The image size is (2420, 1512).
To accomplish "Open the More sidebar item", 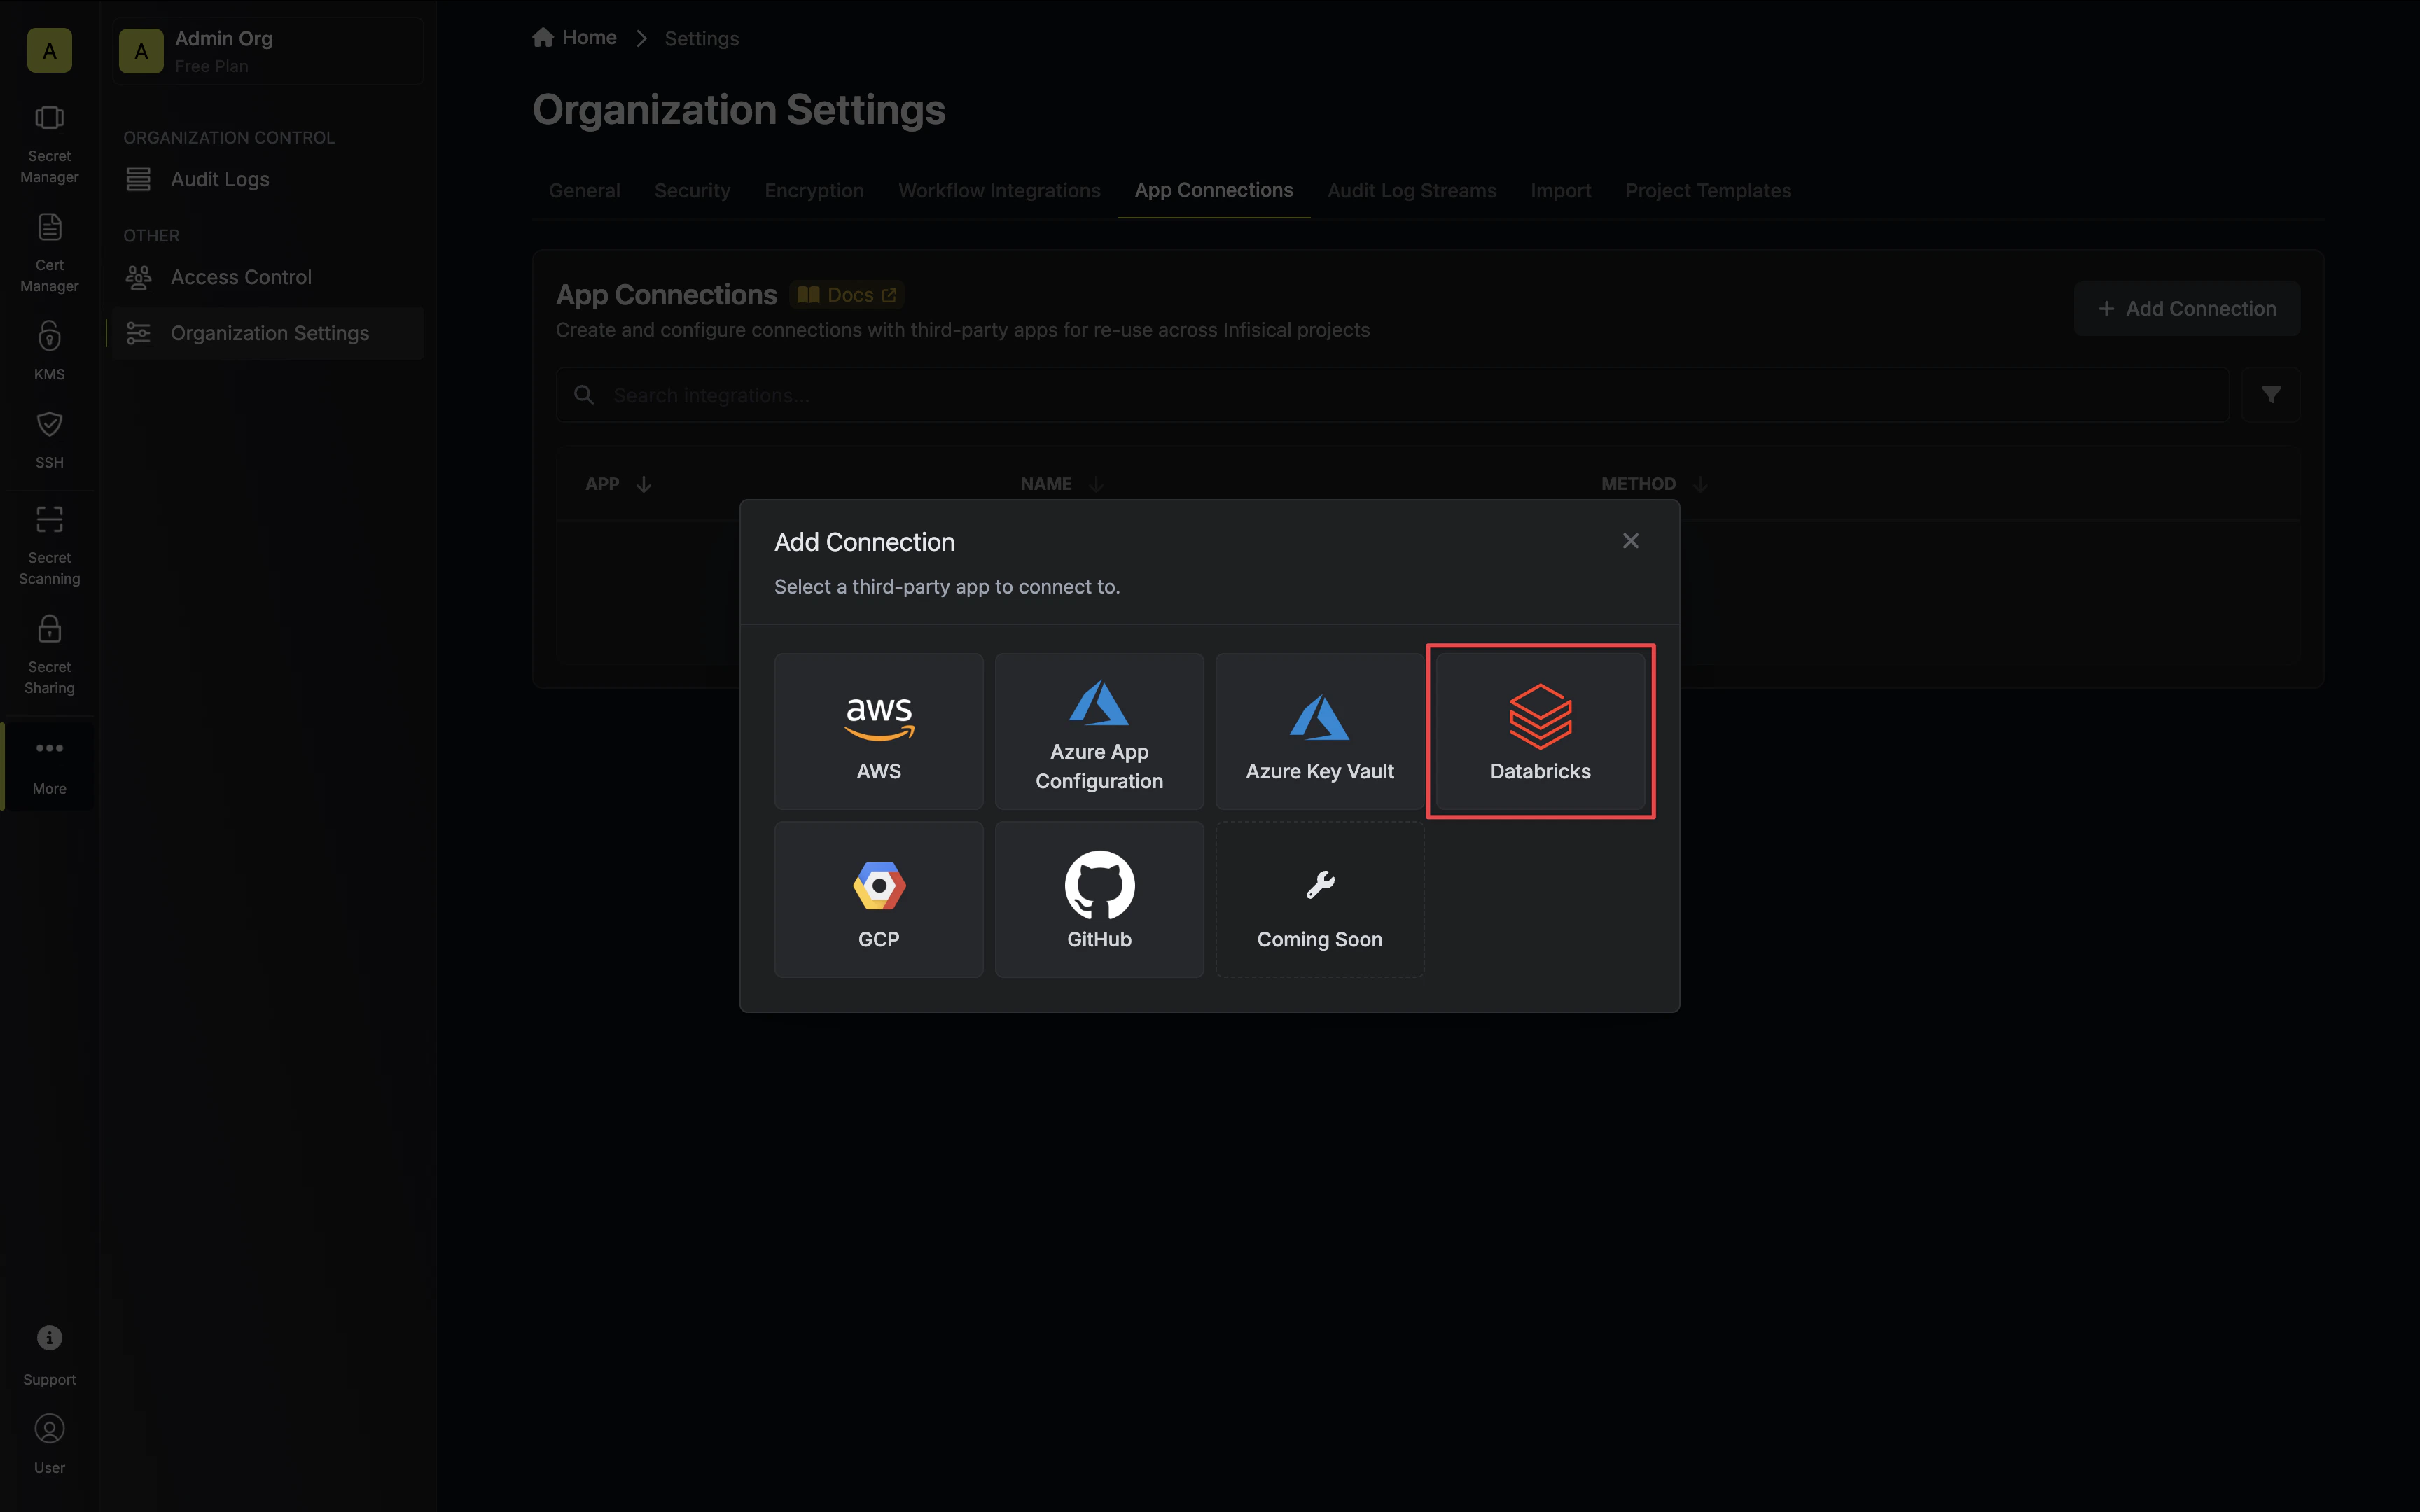I will click(49, 766).
